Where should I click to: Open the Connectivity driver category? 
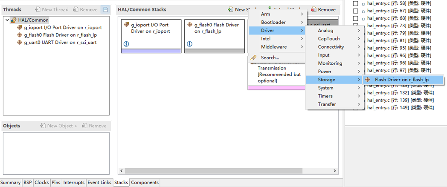coord(335,47)
